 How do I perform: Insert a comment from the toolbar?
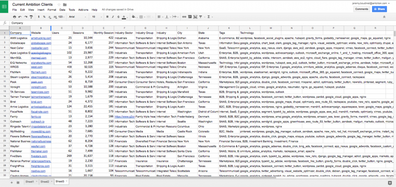[x=189, y=17]
